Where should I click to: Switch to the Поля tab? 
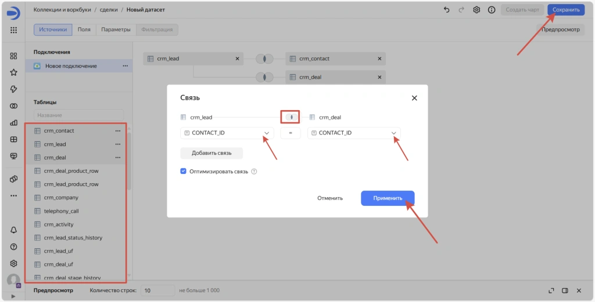[84, 30]
